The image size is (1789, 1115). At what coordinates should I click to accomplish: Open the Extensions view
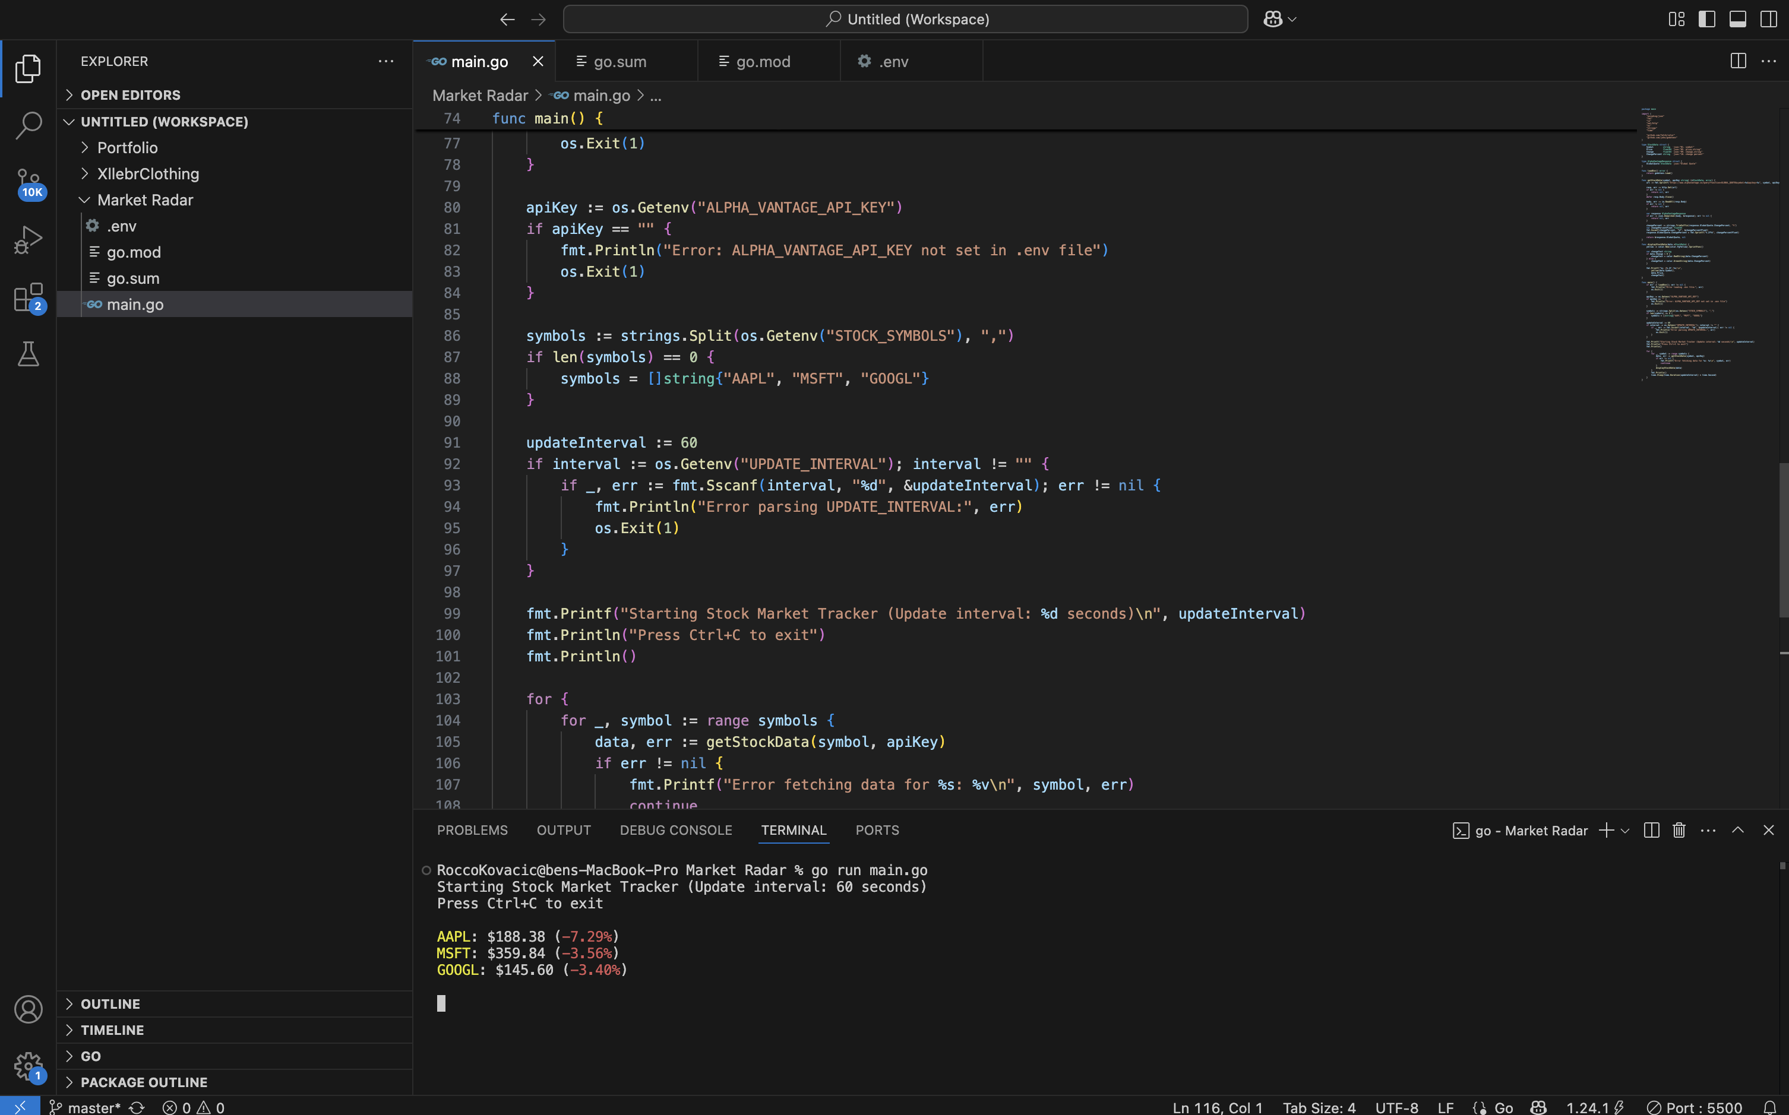(x=28, y=297)
